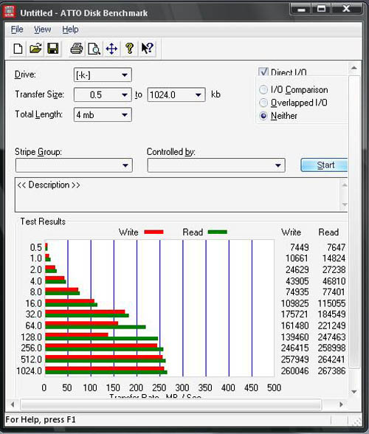
Task: Click write value 24629
Action: click(x=297, y=269)
